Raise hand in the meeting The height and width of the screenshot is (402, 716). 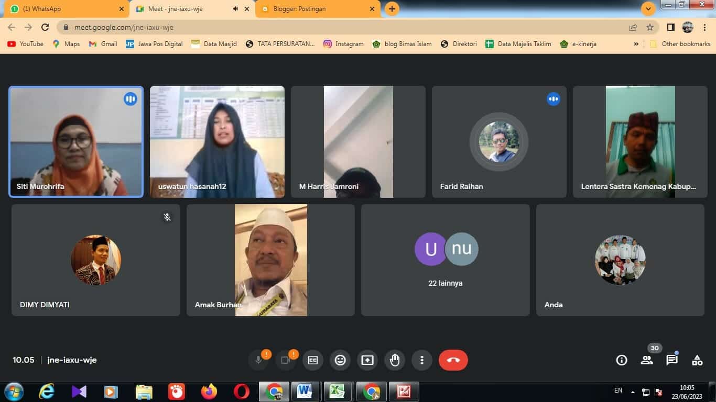point(395,360)
